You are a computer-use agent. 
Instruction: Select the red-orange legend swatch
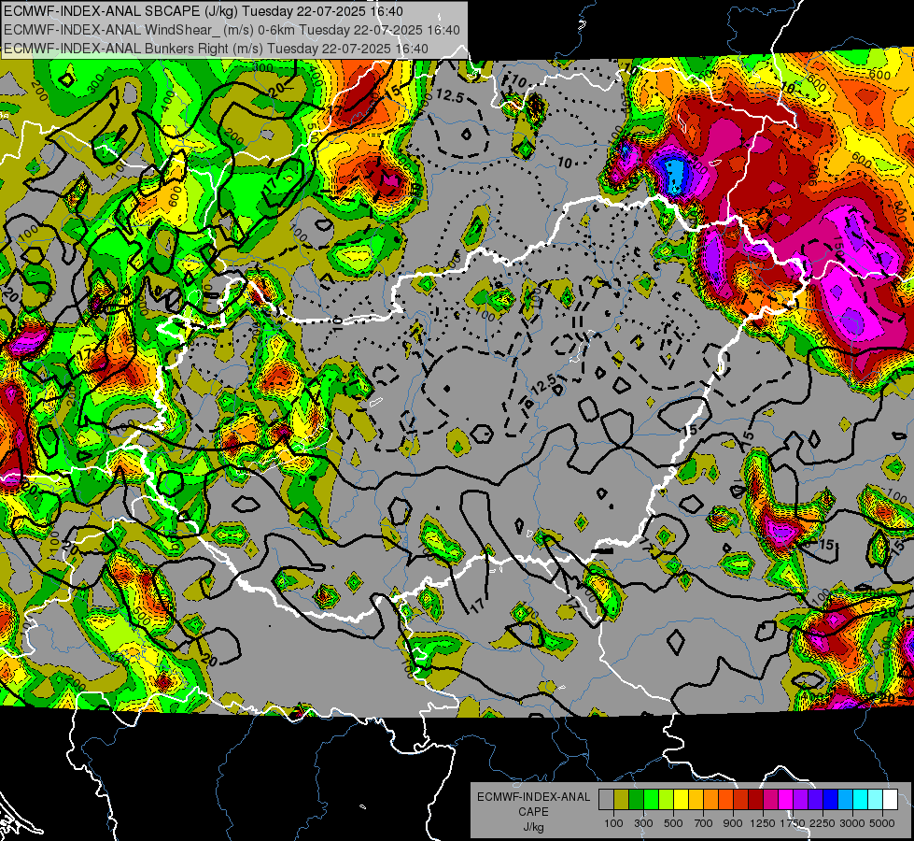[725, 800]
